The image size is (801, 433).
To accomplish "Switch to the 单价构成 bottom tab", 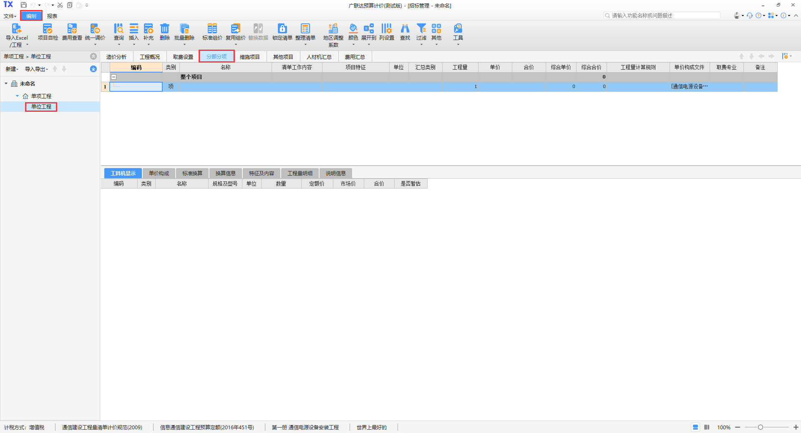I will [x=159, y=174].
